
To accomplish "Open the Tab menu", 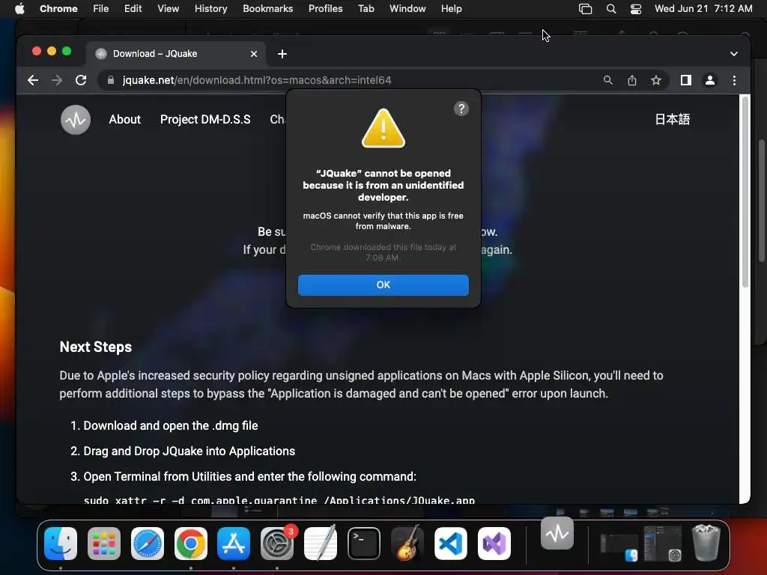I will [x=366, y=9].
